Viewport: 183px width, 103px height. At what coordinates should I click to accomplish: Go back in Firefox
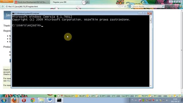3,6
